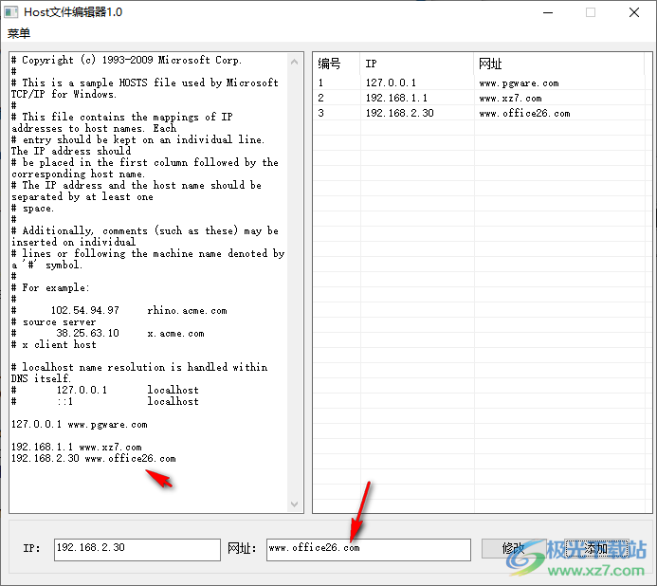Maximize the Host editor window
Screen dimensions: 657x586
[591, 12]
